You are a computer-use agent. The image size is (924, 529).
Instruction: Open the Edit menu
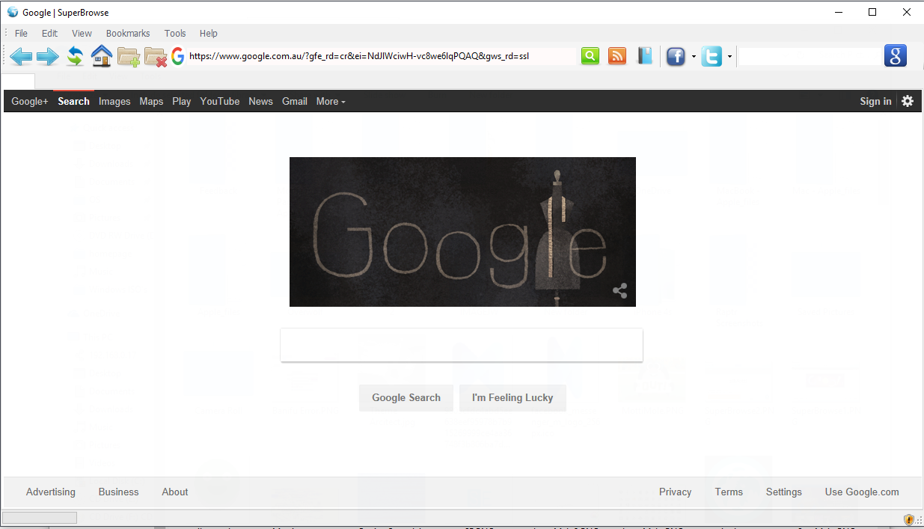[x=49, y=33]
